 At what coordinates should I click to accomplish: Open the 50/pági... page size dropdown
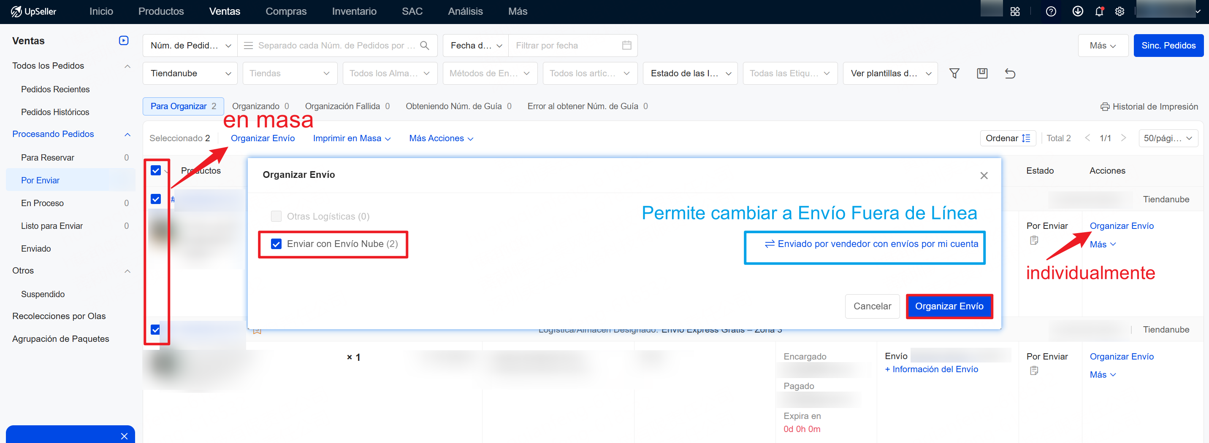(x=1168, y=138)
